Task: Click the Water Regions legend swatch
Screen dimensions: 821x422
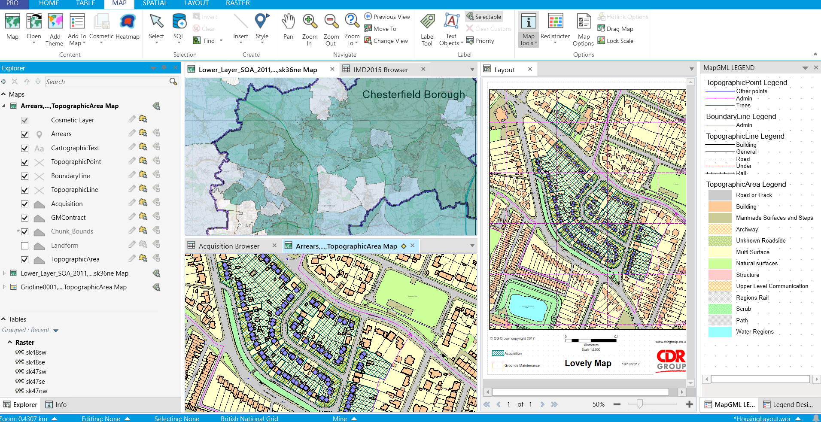Action: click(720, 332)
